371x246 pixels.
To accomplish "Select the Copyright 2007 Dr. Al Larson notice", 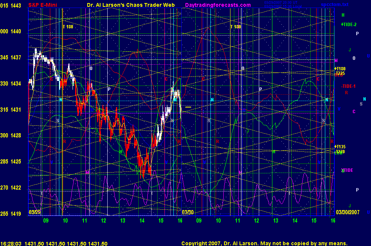I will pyautogui.click(x=264, y=243).
